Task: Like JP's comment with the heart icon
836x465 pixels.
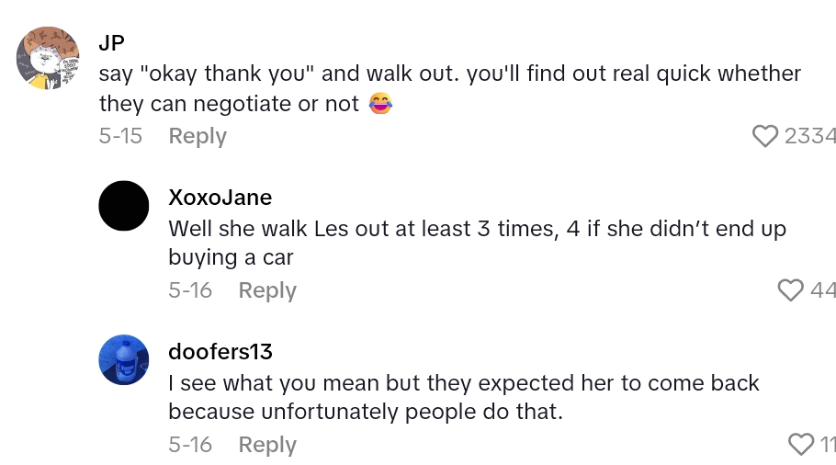Action: pos(764,136)
